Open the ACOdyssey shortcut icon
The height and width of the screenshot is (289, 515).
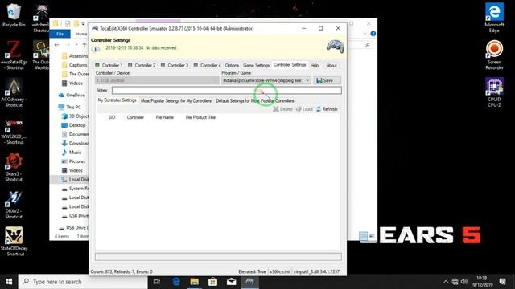(14, 92)
